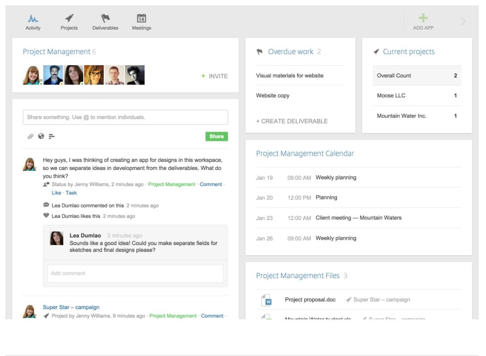
Task: Click the Super Star – campaign tag on Project proposal.doc
Action: [382, 300]
